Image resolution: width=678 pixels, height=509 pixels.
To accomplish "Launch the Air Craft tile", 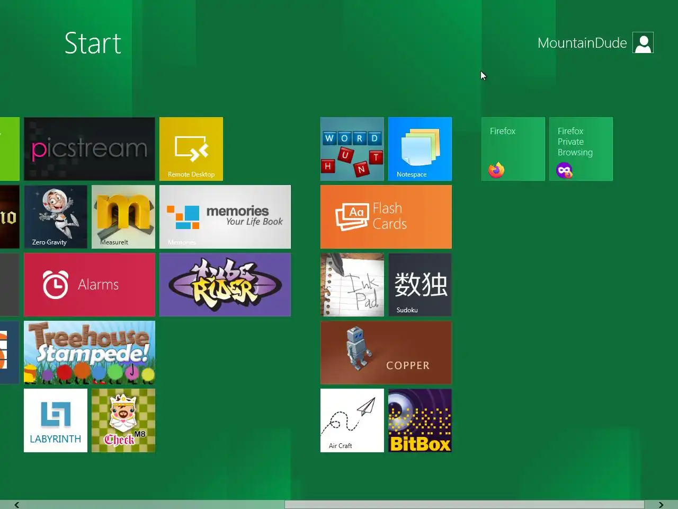I will pos(352,420).
